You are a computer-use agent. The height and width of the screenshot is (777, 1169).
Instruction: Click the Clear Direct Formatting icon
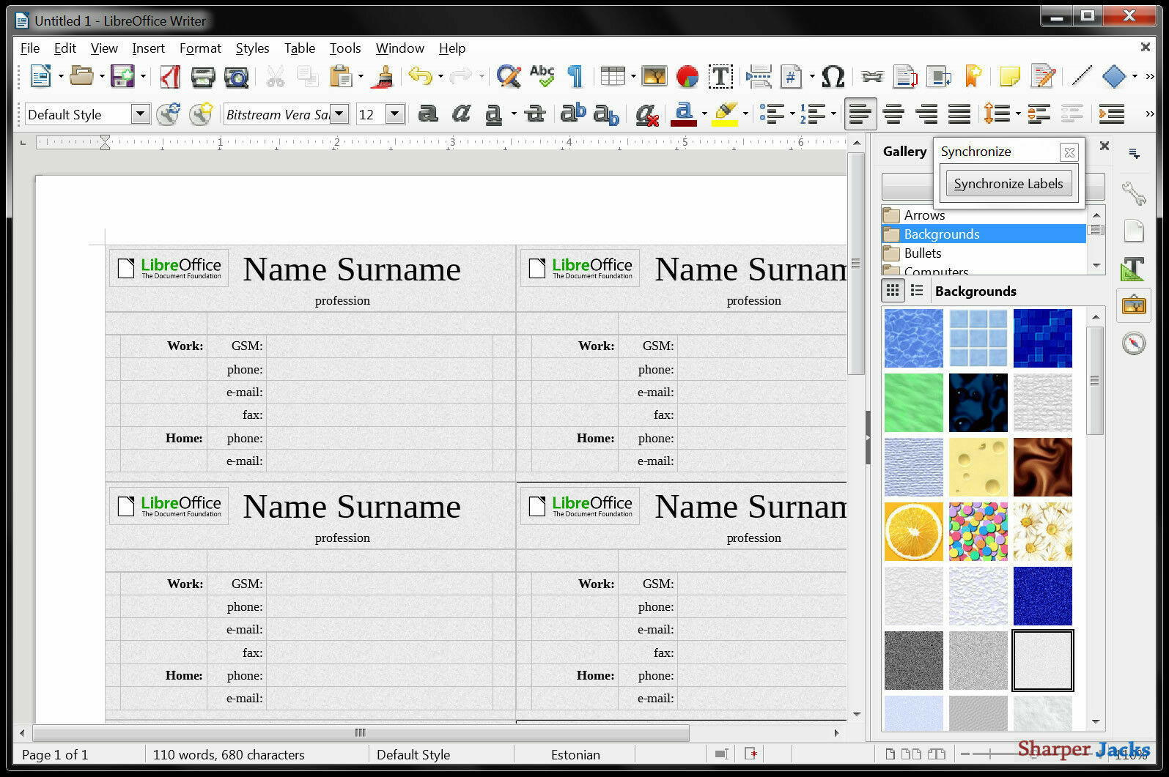click(x=646, y=114)
